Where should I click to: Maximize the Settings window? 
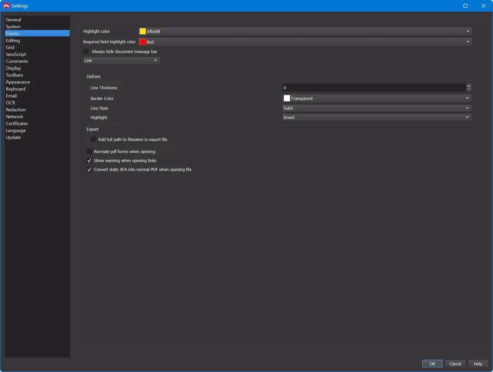click(x=465, y=6)
